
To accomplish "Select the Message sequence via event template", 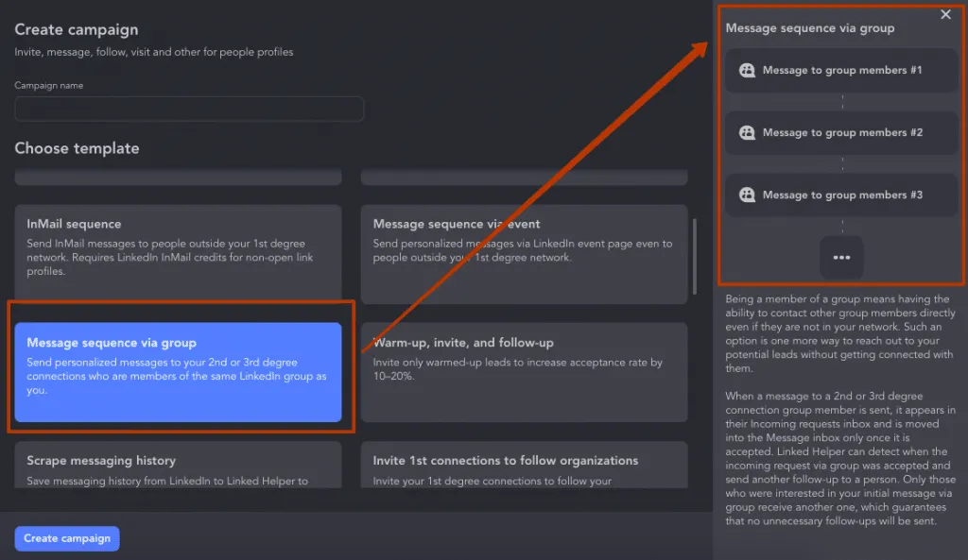I will 524,254.
